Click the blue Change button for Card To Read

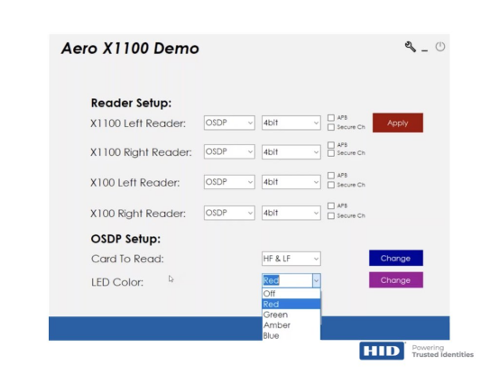tap(396, 258)
